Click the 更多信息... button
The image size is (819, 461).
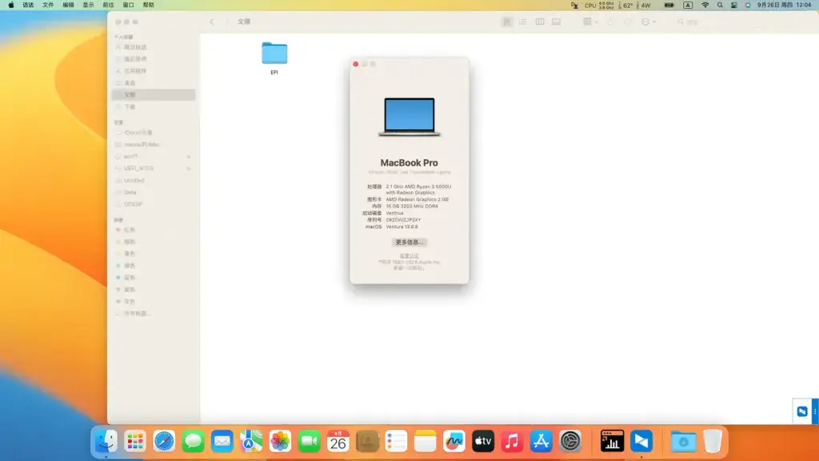point(409,243)
